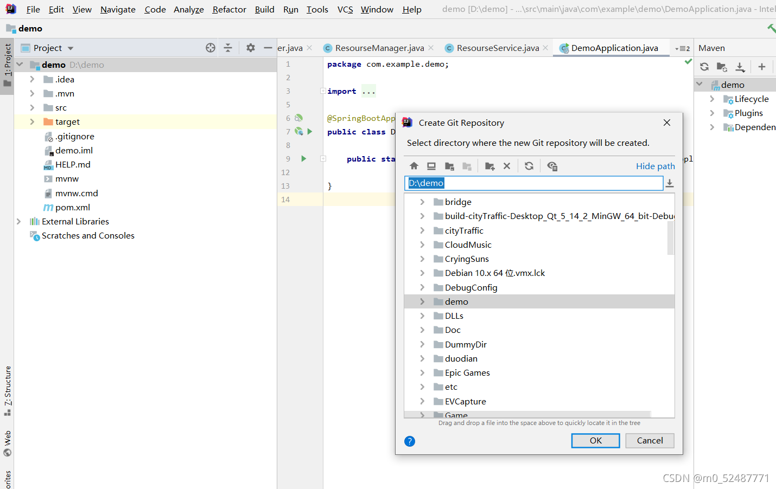Click the dialog tree horizontal scrollbar

[x=527, y=414]
